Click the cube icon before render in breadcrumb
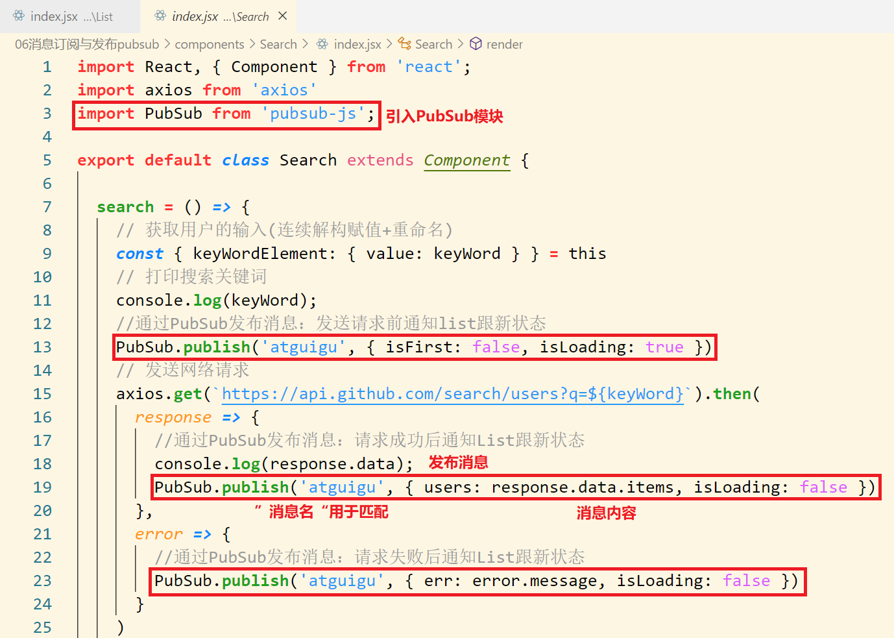 coord(477,43)
